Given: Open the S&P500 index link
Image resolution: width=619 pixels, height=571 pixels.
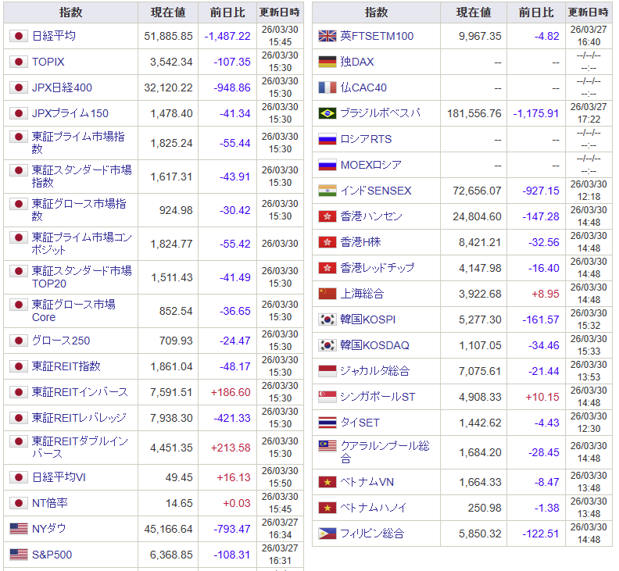Looking at the screenshot, I should pos(52,555).
